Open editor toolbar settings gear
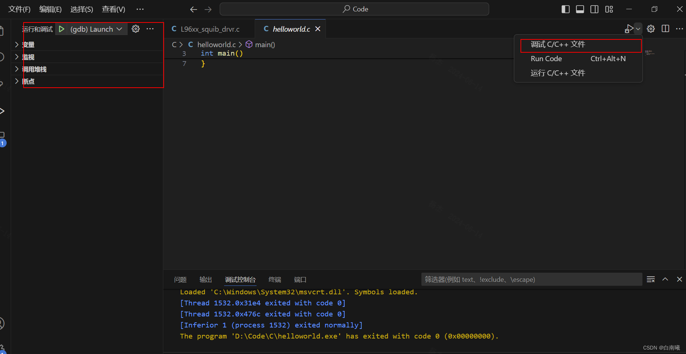The height and width of the screenshot is (354, 686). tap(651, 29)
